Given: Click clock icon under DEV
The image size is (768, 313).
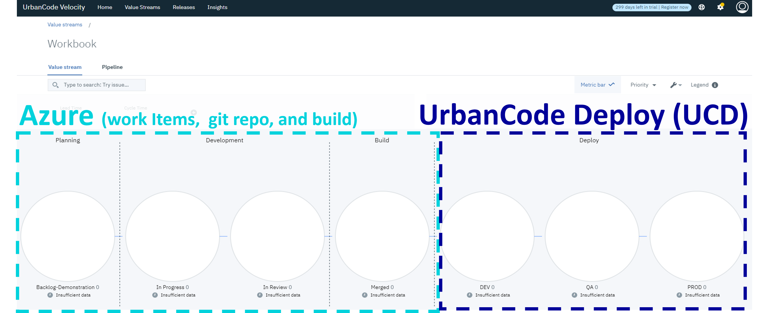Looking at the screenshot, I should click(x=470, y=295).
